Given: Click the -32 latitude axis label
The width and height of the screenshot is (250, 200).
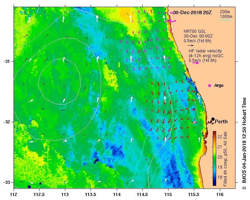Looking at the screenshot, I should tap(6, 122).
